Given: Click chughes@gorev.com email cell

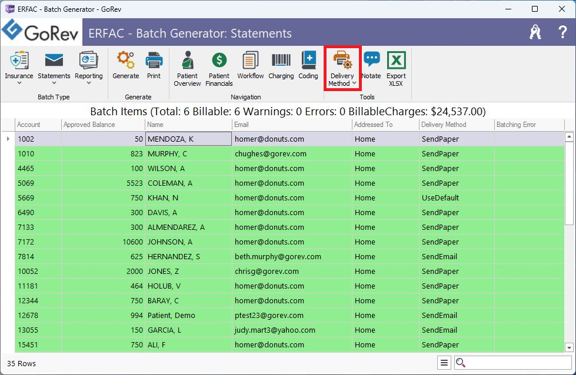Looking at the screenshot, I should pyautogui.click(x=292, y=154).
